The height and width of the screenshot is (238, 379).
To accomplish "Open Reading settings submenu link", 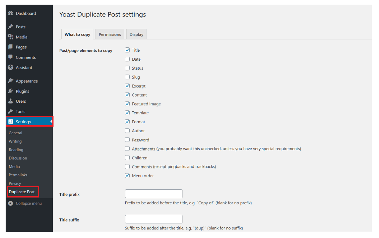I will click(16, 149).
